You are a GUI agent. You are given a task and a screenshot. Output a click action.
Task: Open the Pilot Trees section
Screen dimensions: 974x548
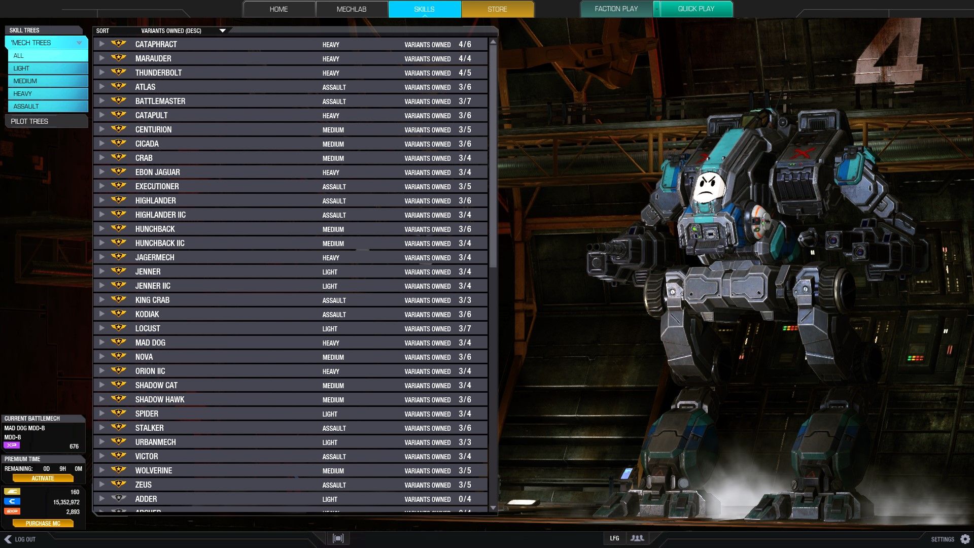click(x=46, y=121)
